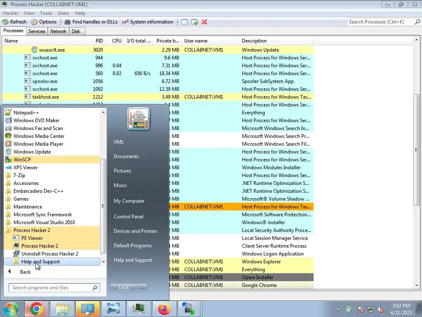
Task: Open XPS Viewer
Action: pos(52,167)
